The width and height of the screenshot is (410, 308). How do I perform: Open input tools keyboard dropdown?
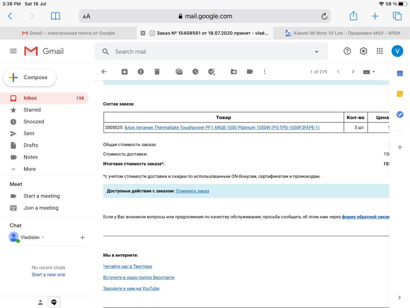coord(369,72)
